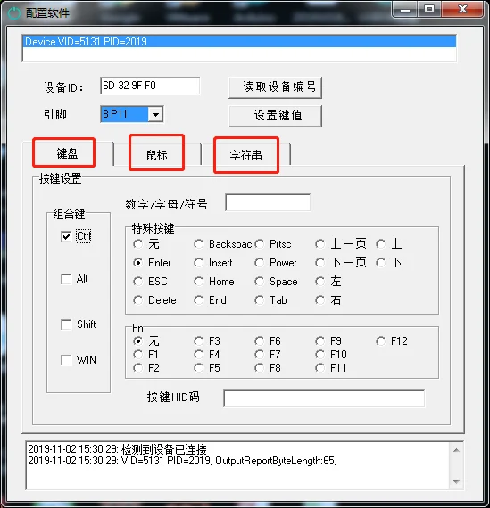This screenshot has width=490, height=508.
Task: Click the 设置键值 button
Action: point(275,116)
